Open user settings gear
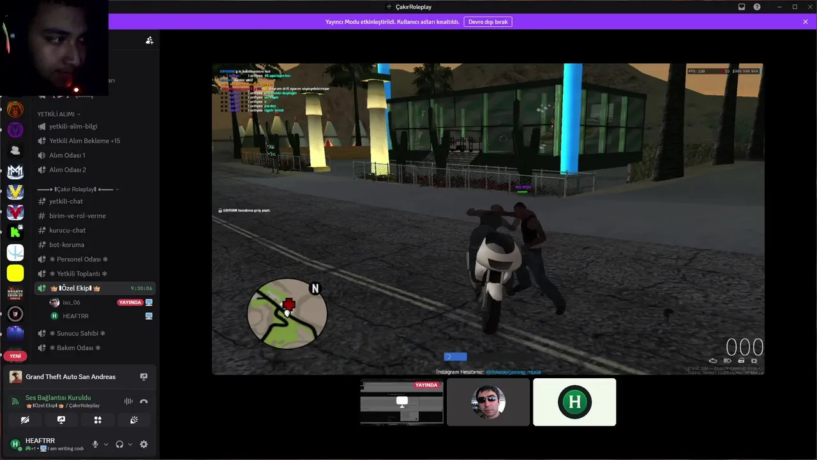 coord(144,444)
